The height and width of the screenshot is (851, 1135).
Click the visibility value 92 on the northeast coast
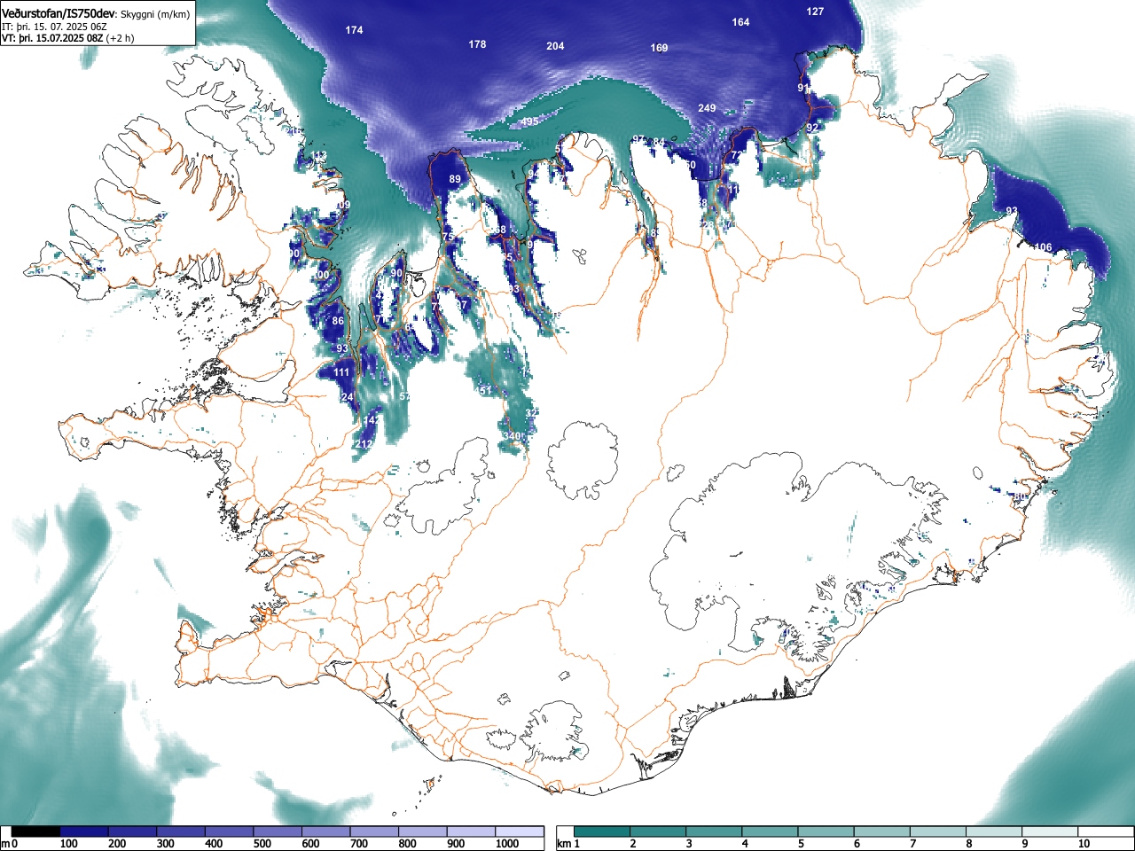coord(812,128)
